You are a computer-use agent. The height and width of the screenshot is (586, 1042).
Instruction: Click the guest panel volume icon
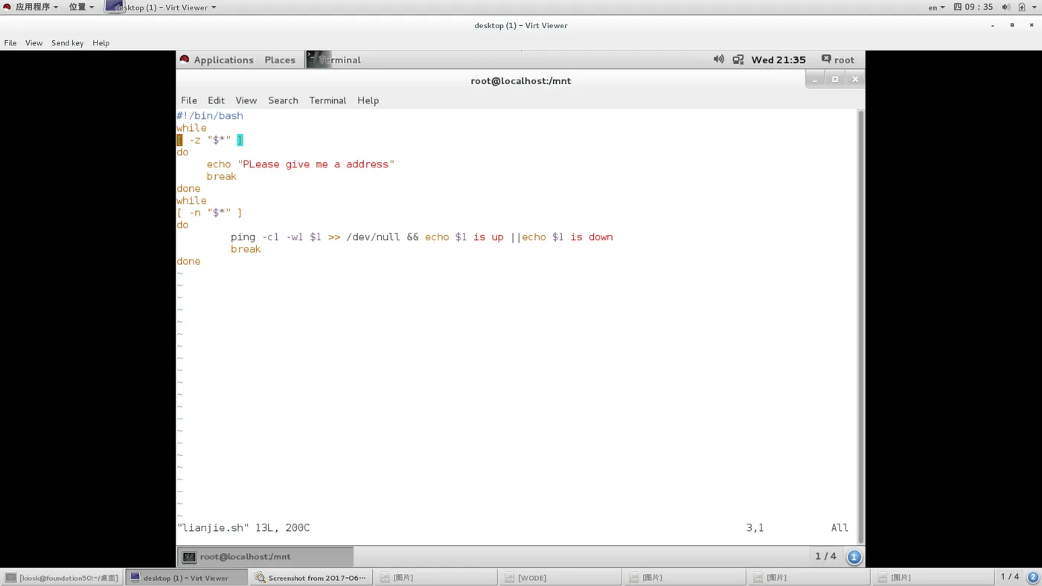click(x=718, y=59)
